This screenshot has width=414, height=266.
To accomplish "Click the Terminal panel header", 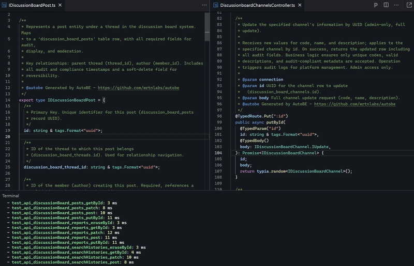I will point(10,196).
